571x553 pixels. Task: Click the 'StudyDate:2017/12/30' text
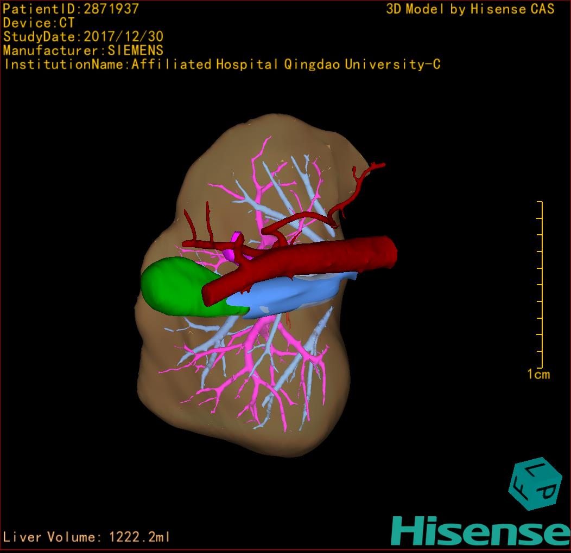tap(83, 37)
